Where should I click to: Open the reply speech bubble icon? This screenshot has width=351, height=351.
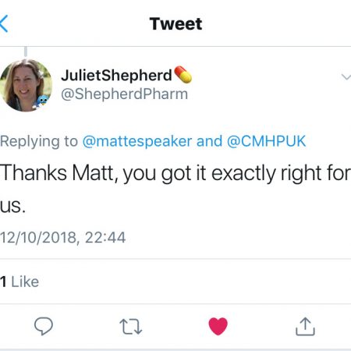44,326
